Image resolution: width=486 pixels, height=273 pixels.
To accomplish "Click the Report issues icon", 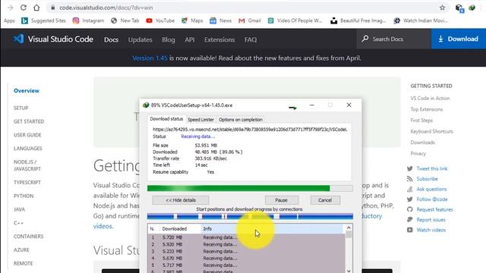I will [x=410, y=220].
